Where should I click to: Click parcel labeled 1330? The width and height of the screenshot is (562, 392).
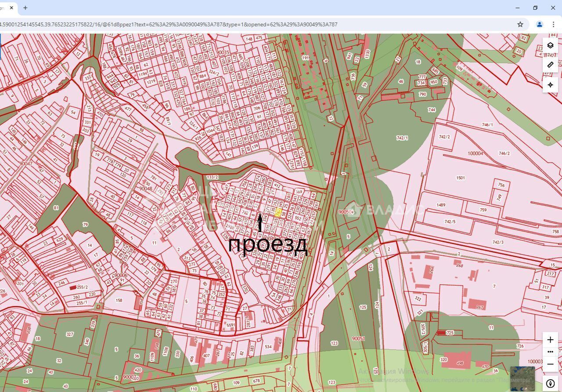pyautogui.click(x=367, y=54)
